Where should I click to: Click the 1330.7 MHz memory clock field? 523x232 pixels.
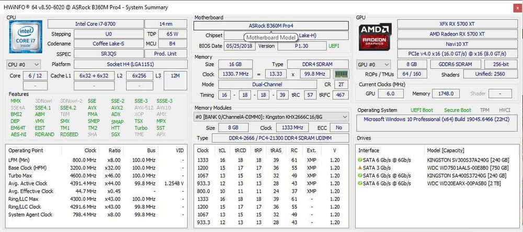click(235, 74)
